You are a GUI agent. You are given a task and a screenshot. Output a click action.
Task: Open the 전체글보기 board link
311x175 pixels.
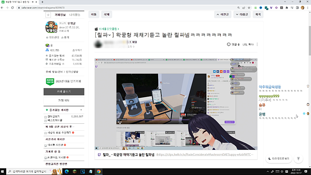point(54,116)
